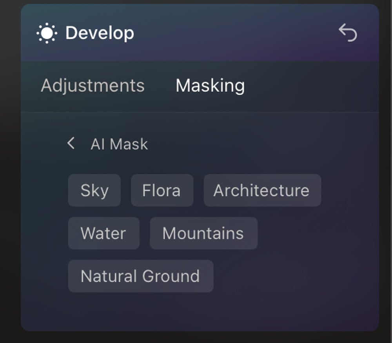Choose the Mountains mask chip
This screenshot has height=343, width=392.
[x=204, y=233]
